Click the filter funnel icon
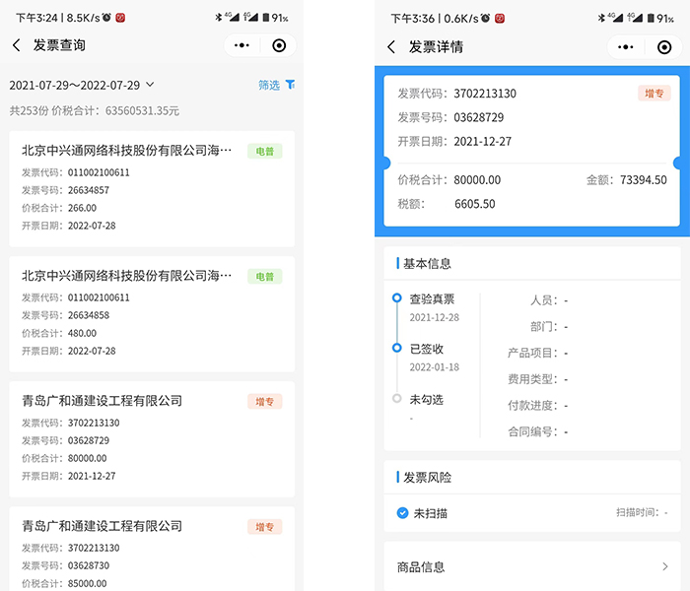The height and width of the screenshot is (591, 690). [290, 84]
